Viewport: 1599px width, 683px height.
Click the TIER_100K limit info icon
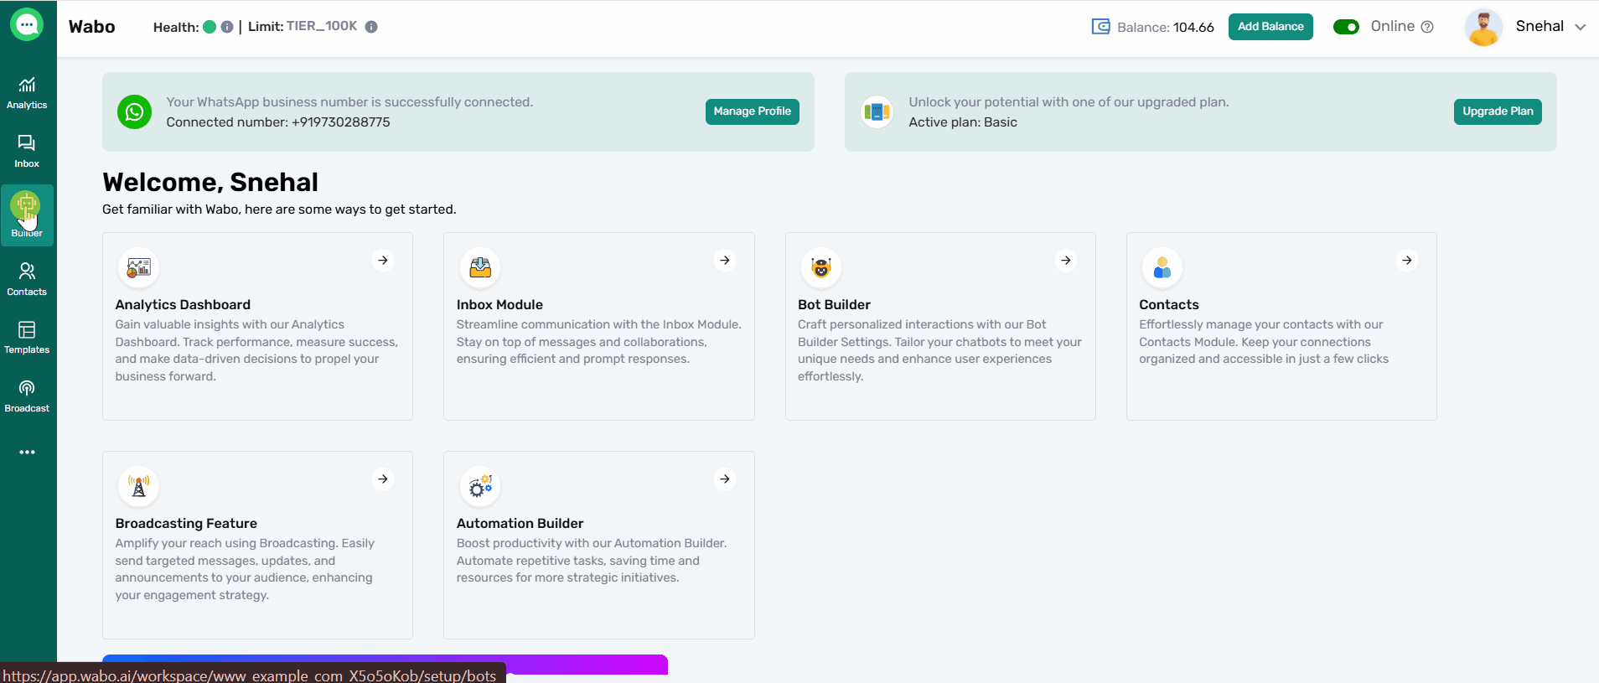click(x=371, y=27)
